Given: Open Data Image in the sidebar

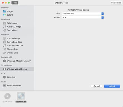Looking at the screenshot, I should pyautogui.click(x=12, y=23).
